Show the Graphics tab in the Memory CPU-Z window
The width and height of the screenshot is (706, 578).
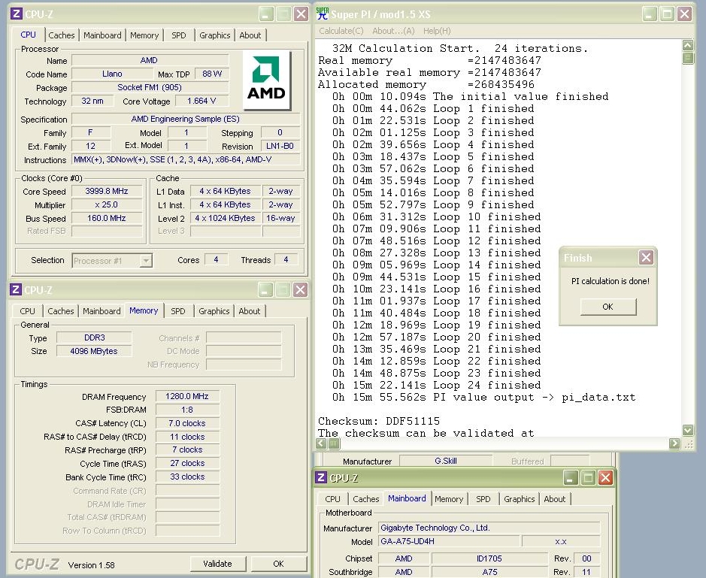tap(214, 311)
